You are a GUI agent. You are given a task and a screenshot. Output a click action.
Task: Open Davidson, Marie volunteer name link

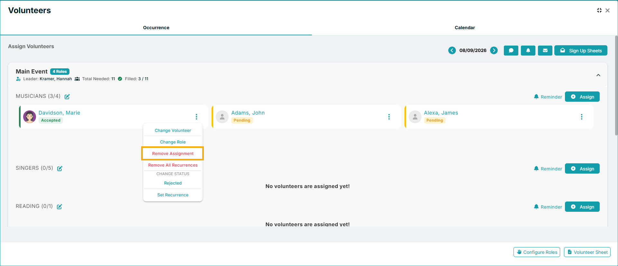point(59,113)
